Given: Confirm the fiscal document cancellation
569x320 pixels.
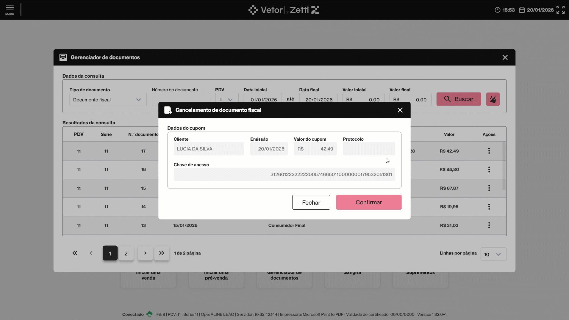Looking at the screenshot, I should 369,202.
